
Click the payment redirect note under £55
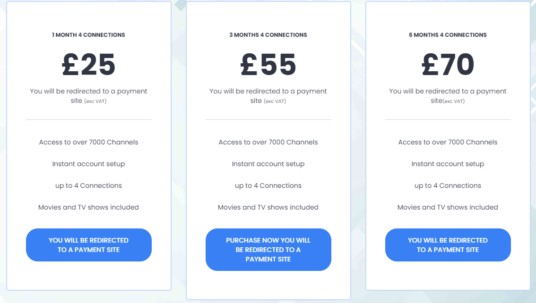[268, 96]
